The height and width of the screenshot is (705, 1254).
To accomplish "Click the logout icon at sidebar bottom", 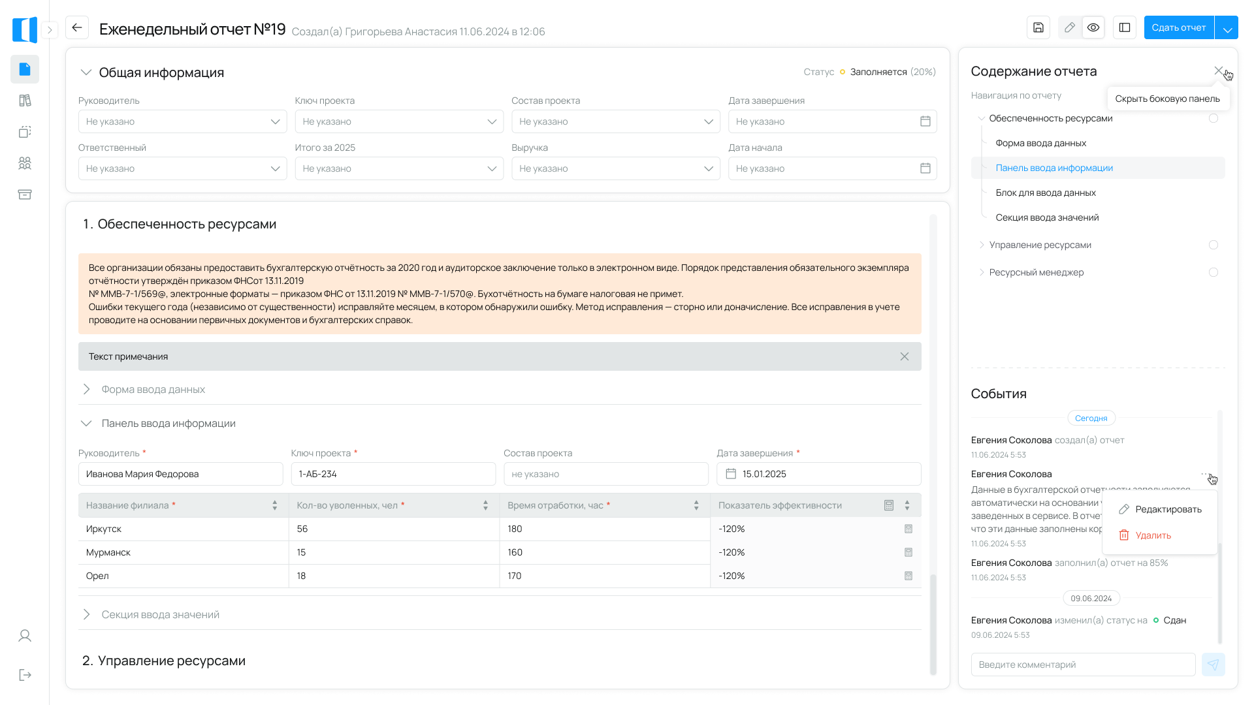I will (x=25, y=675).
